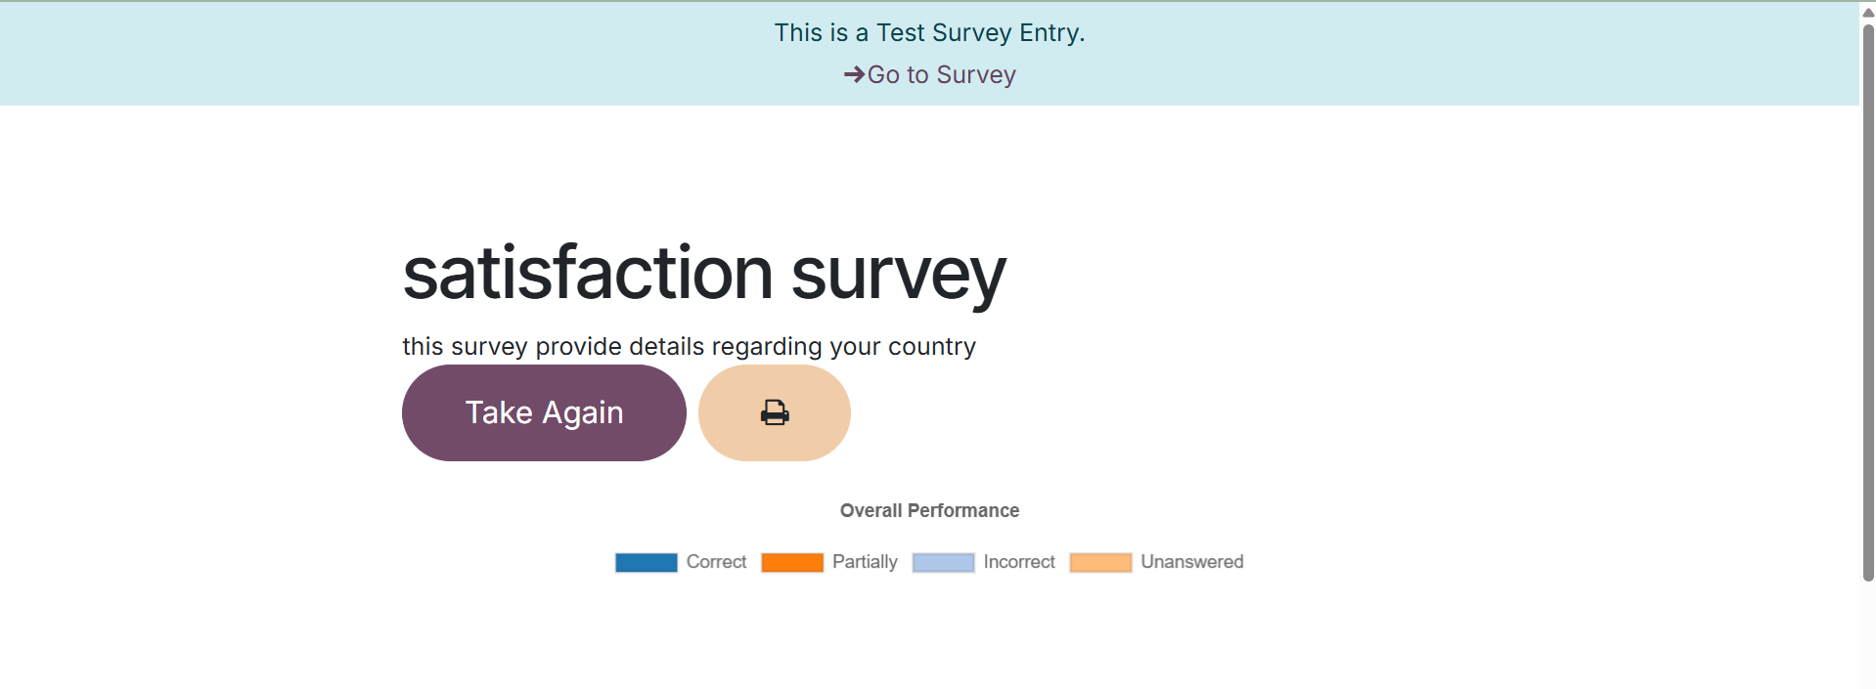Click the scroll up arrow on the scrollbar
Image resolution: width=1876 pixels, height=689 pixels.
(x=1868, y=12)
